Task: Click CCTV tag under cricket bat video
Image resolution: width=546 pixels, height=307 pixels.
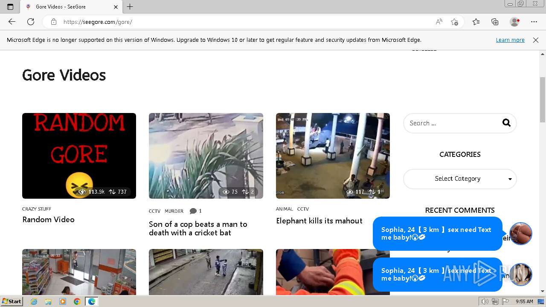Action: [154, 211]
